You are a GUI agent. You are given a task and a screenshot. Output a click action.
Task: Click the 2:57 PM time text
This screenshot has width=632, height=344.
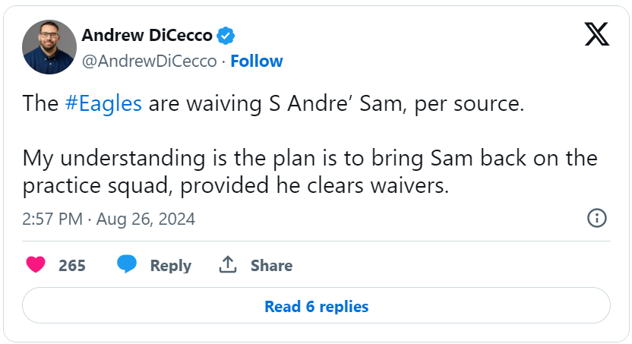[52, 219]
